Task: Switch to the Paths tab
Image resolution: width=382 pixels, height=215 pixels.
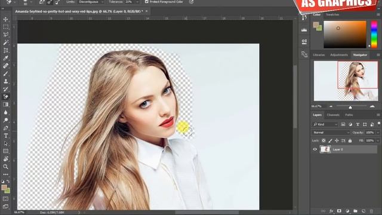Action: click(x=349, y=115)
